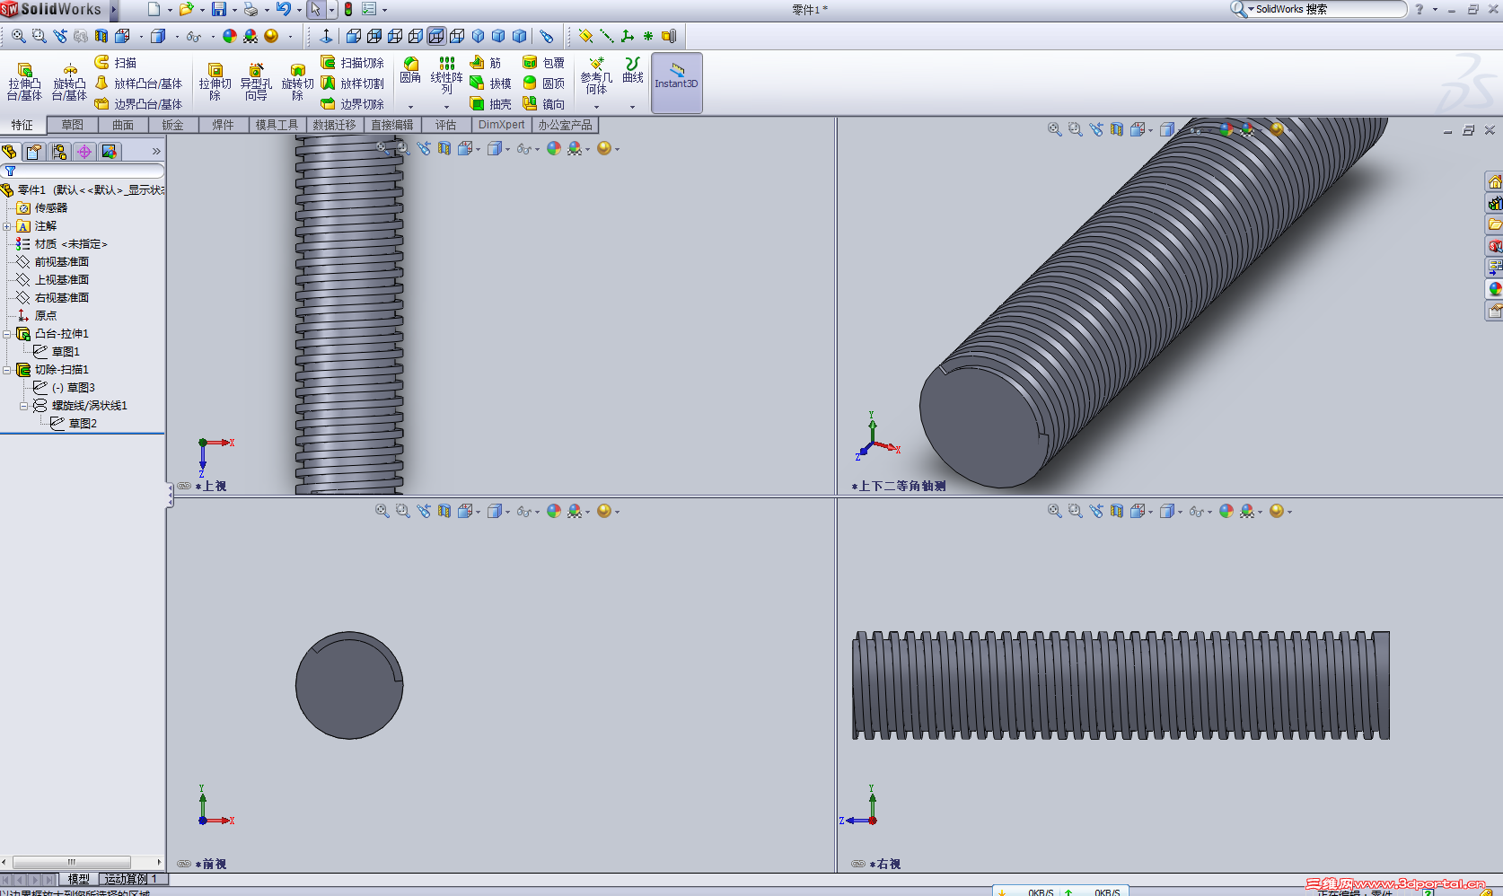Switch to the 钣金 sheet metal tab
The height and width of the screenshot is (896, 1503).
pyautogui.click(x=173, y=125)
